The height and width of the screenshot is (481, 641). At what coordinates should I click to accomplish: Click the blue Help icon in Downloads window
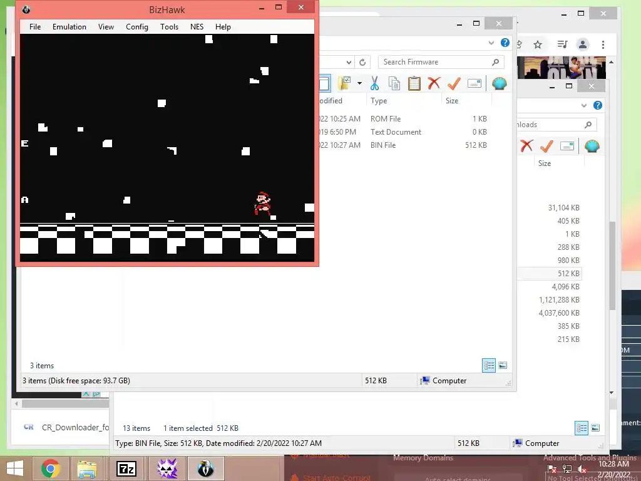click(x=598, y=105)
